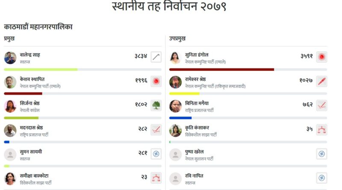Click candidate name केशव स्थापित

32,79
